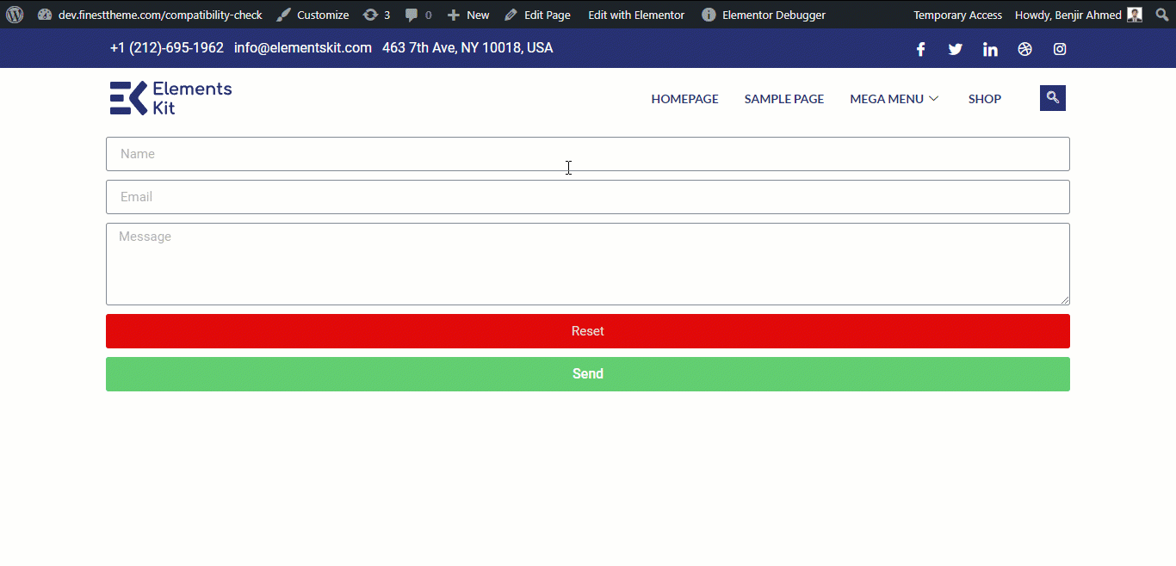Screen dimensions: 1176x566
Task: Focus the Name input field
Action: (588, 154)
